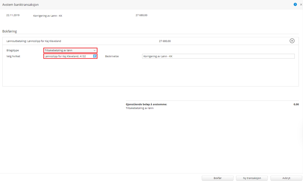Select the transaction amount 27 680,00 at top

[x=141, y=15]
